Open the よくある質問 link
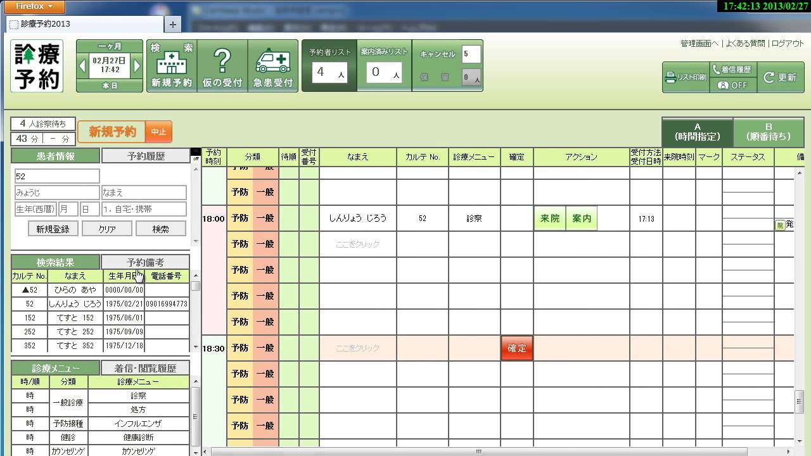Image resolution: width=811 pixels, height=456 pixels. pos(745,44)
